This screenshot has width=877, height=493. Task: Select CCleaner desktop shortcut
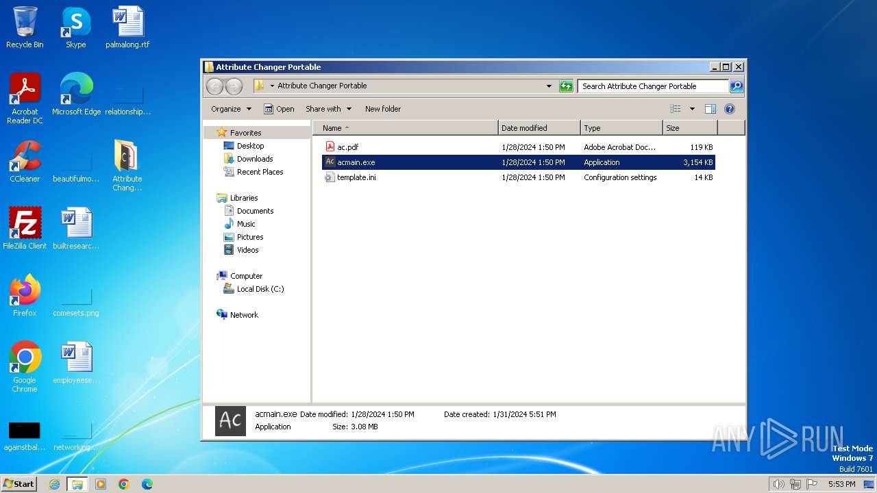pyautogui.click(x=25, y=162)
